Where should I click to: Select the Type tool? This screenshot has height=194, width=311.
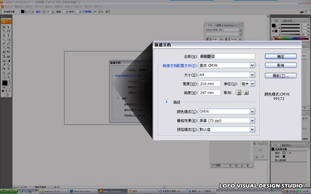pos(9,35)
